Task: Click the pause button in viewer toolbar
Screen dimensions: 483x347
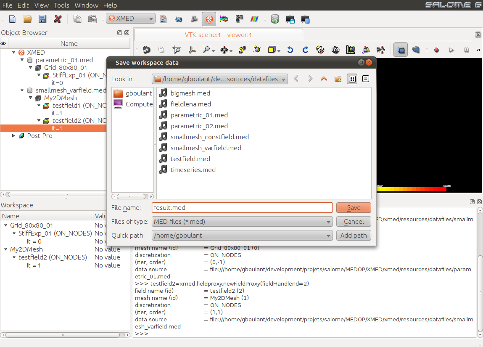Action: pyautogui.click(x=466, y=50)
